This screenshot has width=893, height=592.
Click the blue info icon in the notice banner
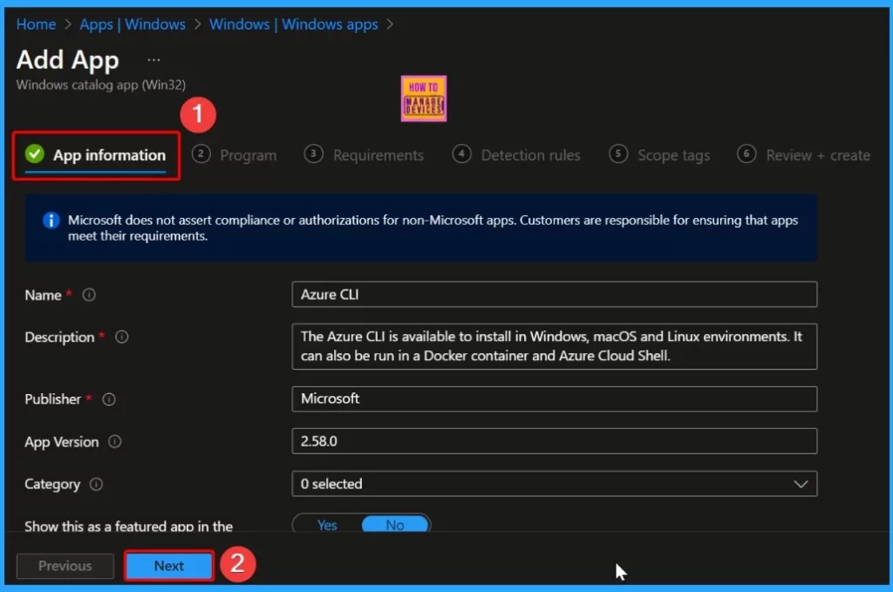(x=51, y=221)
